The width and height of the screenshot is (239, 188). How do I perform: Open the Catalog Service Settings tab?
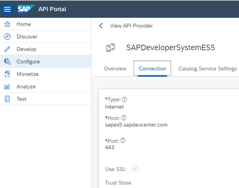tap(208, 69)
